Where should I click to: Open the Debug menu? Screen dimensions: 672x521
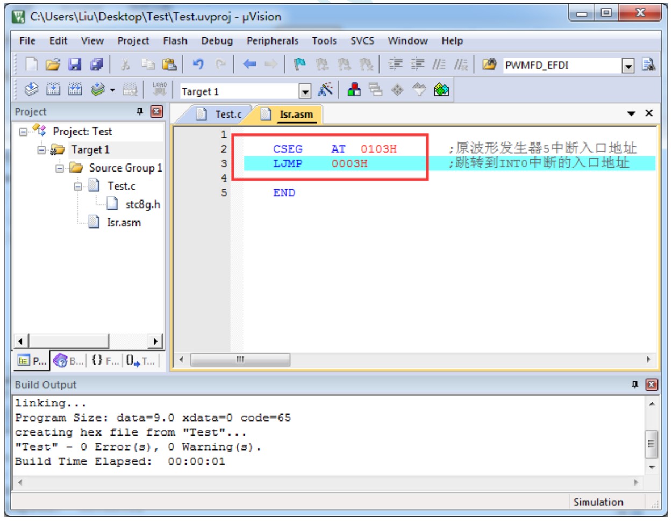(x=217, y=41)
